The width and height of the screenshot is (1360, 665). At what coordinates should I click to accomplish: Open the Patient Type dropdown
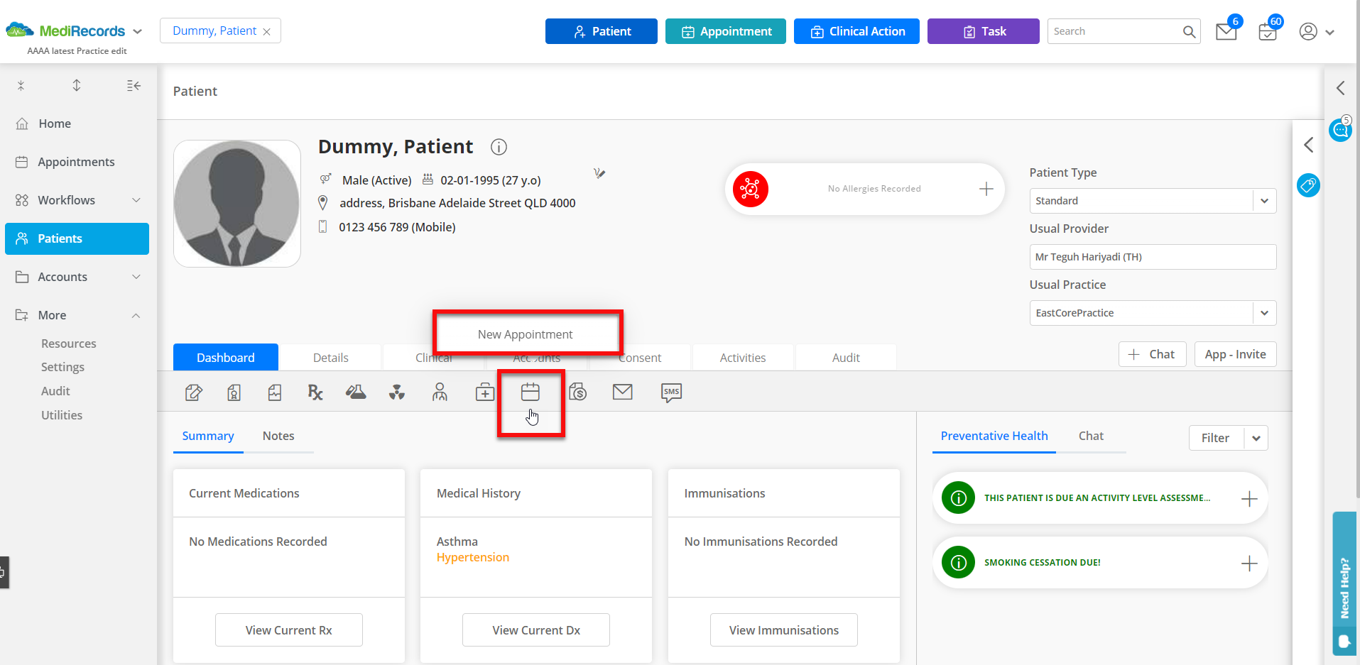1265,201
